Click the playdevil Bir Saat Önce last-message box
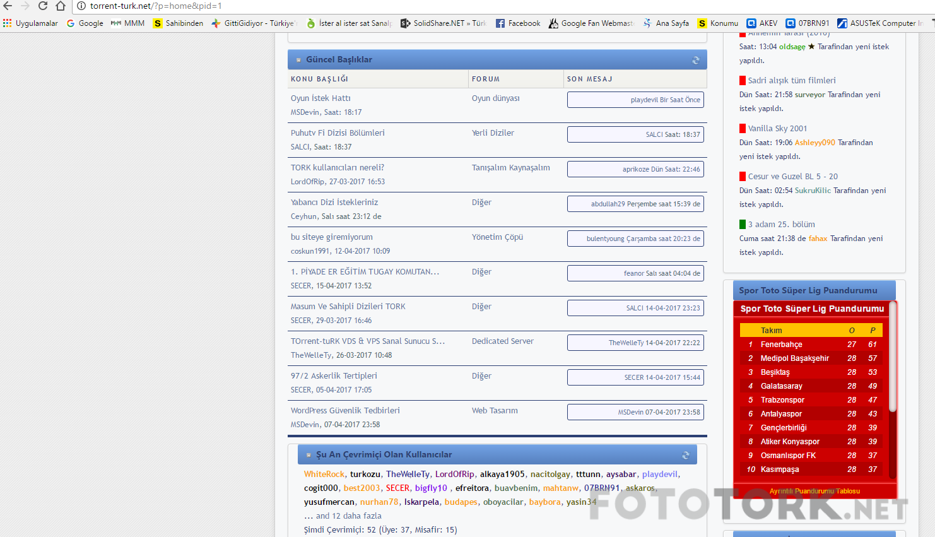Screen dimensions: 935x537 tap(635, 100)
